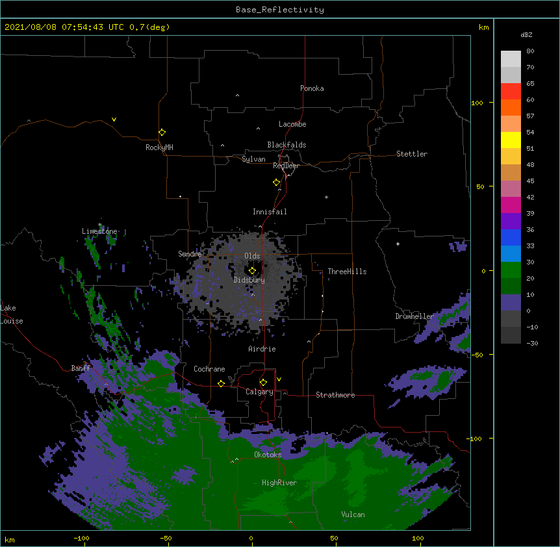Click the Drumheller town label

pos(414,316)
